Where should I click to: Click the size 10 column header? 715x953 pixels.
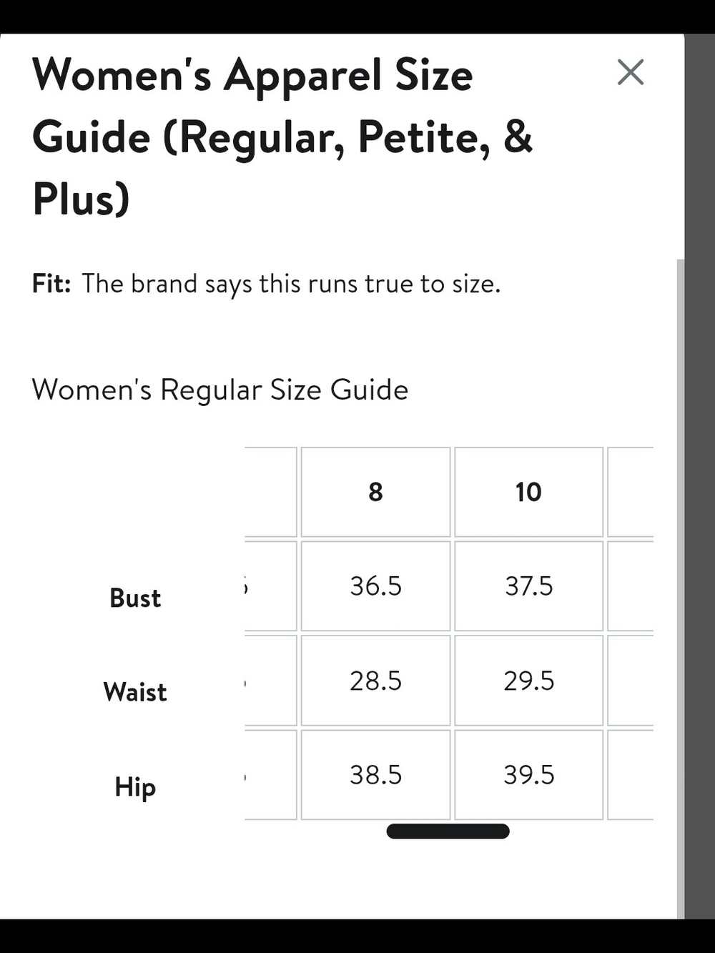coord(528,492)
